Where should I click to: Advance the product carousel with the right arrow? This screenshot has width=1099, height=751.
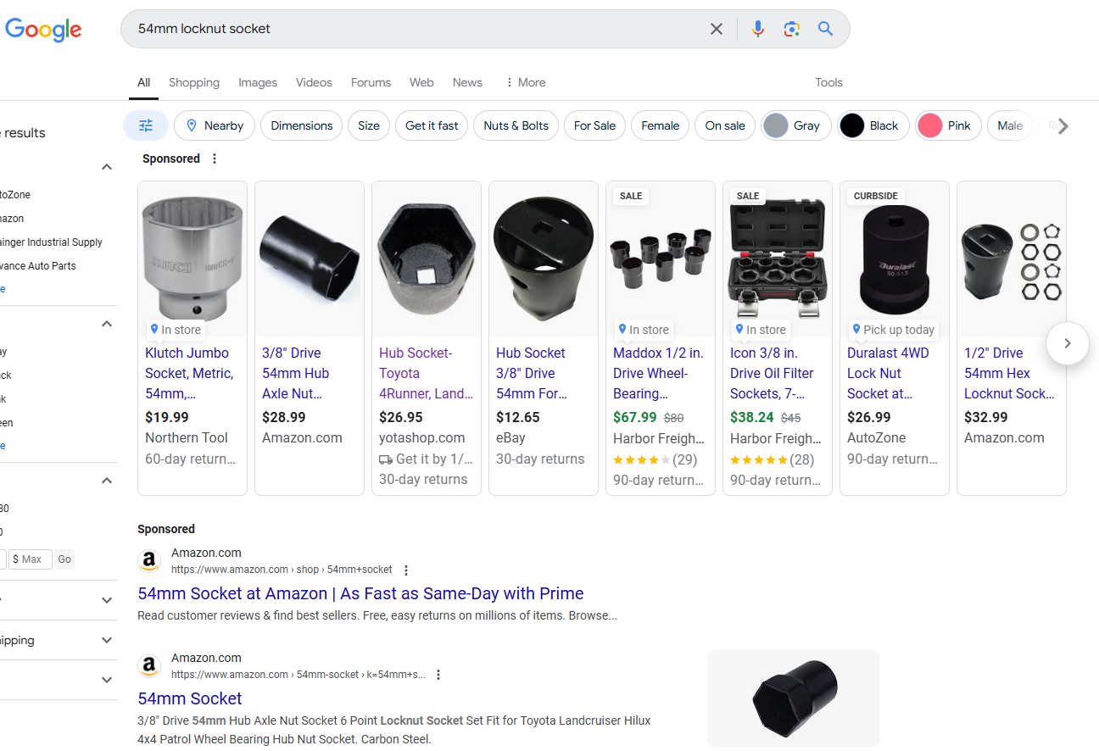(1068, 343)
